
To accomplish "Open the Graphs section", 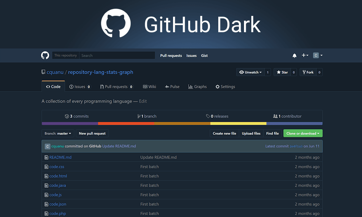I will 198,86.
